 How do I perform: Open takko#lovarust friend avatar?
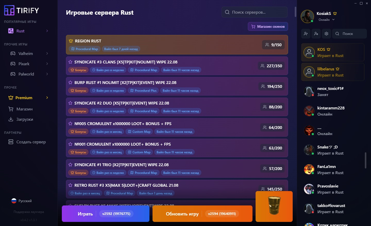[x=309, y=209]
